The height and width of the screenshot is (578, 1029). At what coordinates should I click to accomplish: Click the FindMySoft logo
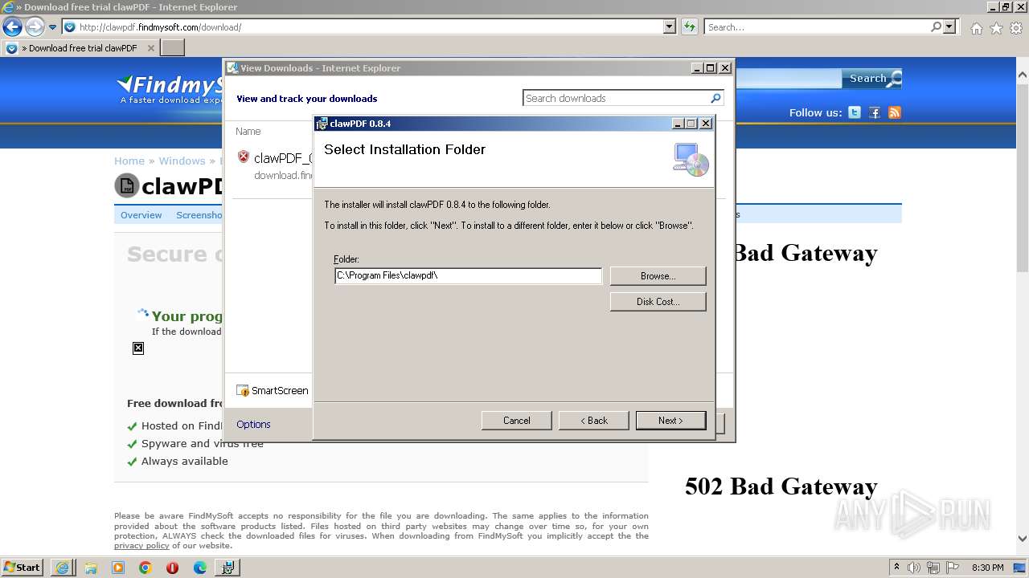pyautogui.click(x=170, y=88)
